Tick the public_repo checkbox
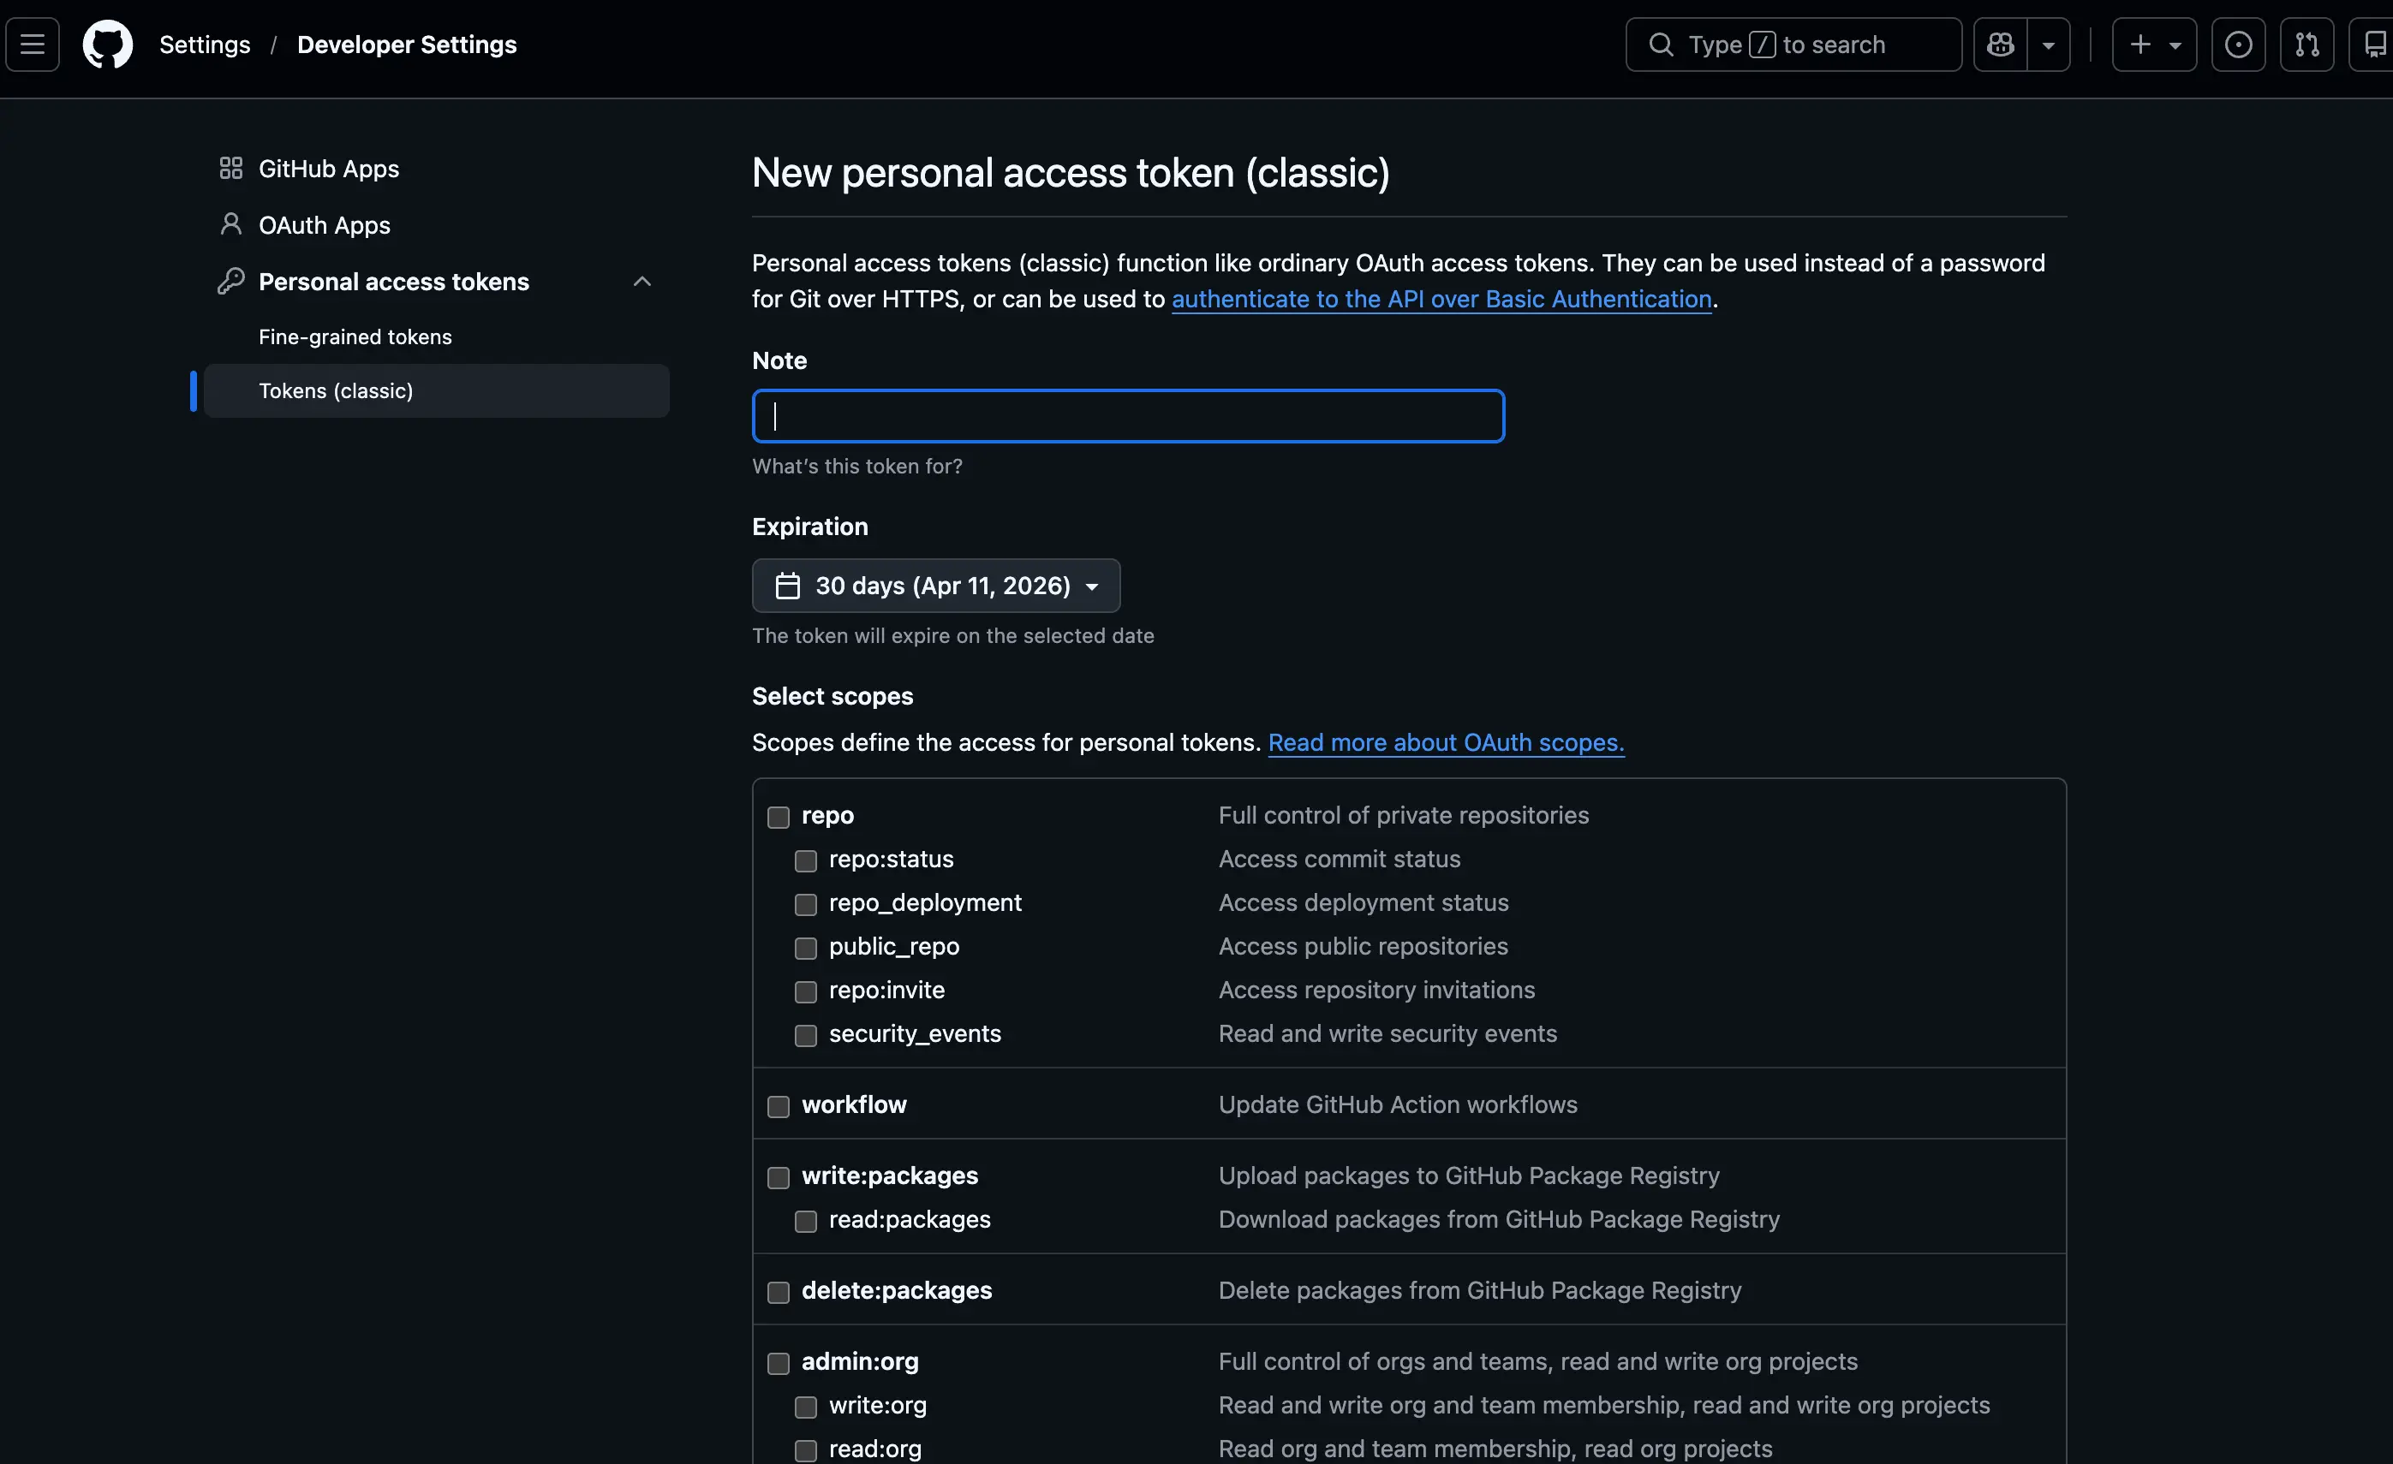Image resolution: width=2393 pixels, height=1464 pixels. point(805,949)
